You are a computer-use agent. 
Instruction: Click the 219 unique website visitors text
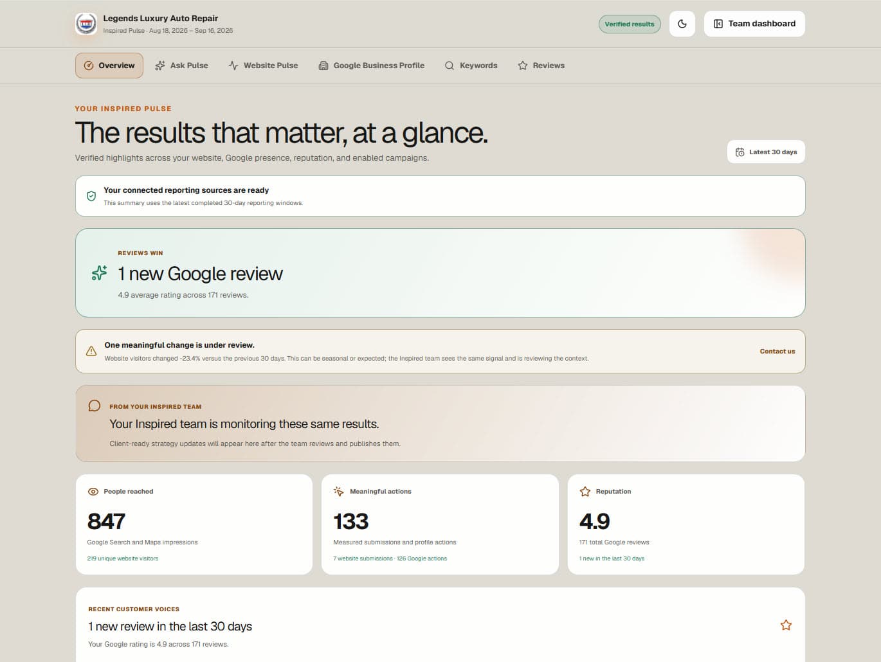click(123, 559)
